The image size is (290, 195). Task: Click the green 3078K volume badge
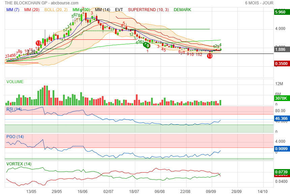click(281, 98)
